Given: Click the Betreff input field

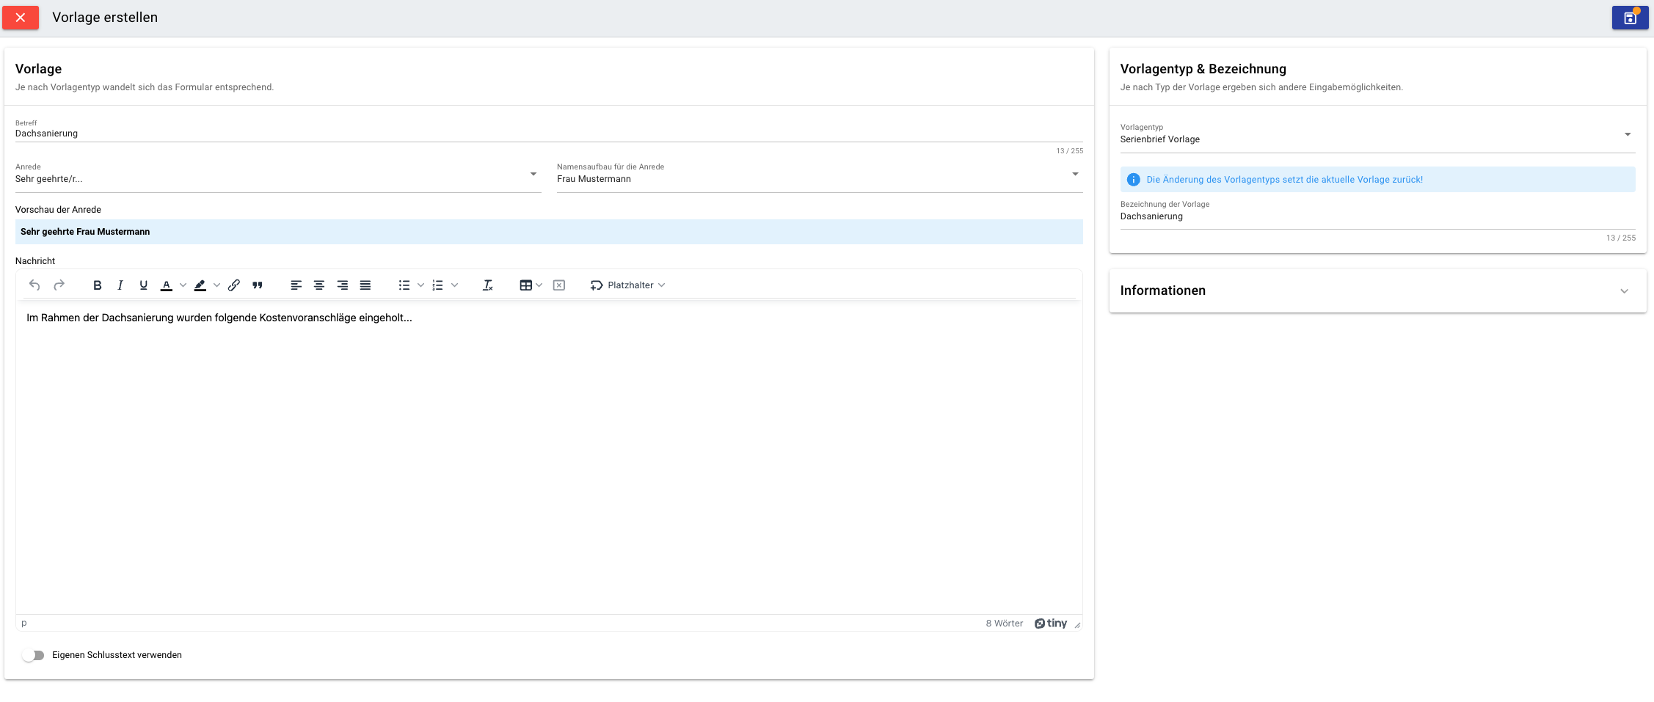Looking at the screenshot, I should click(549, 134).
